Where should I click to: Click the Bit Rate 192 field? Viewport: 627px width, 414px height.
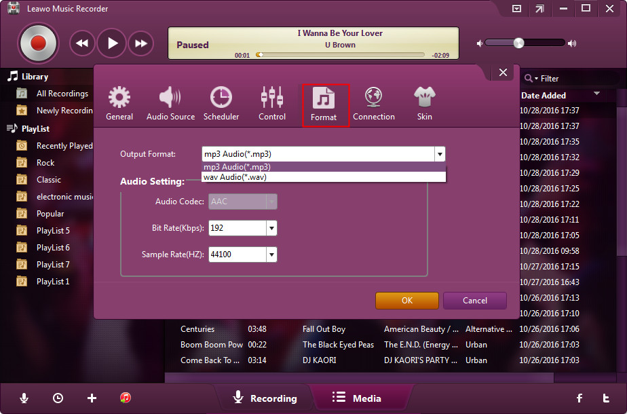(x=237, y=228)
